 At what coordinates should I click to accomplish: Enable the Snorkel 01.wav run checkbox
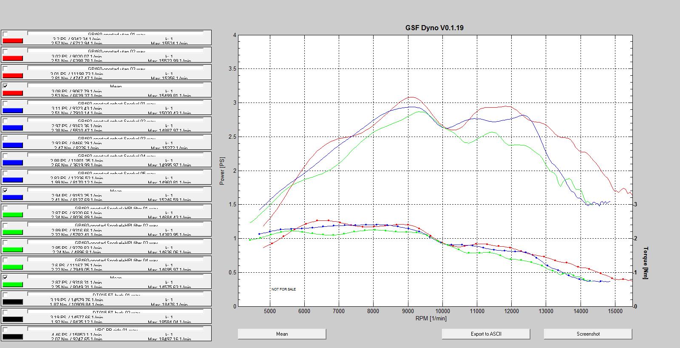pos(5,103)
